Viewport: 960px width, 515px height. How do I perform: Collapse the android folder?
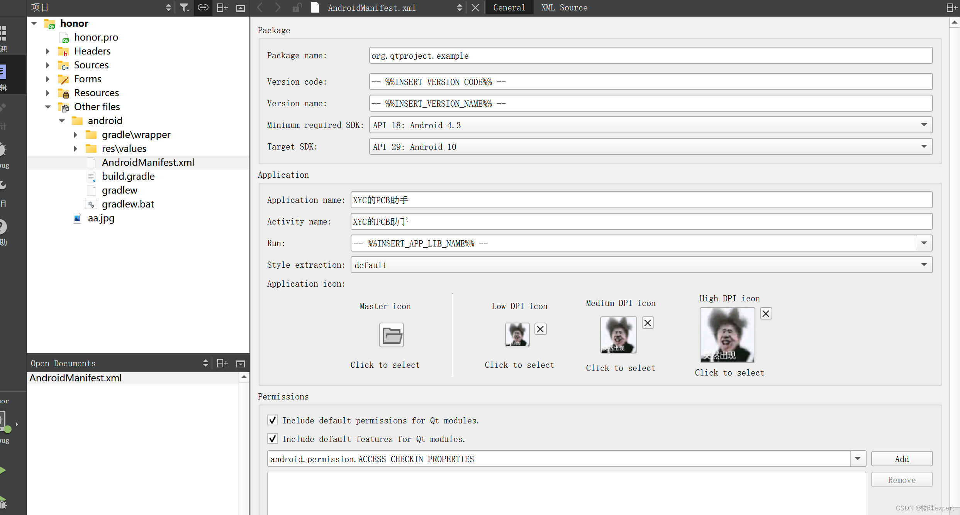pos(62,121)
